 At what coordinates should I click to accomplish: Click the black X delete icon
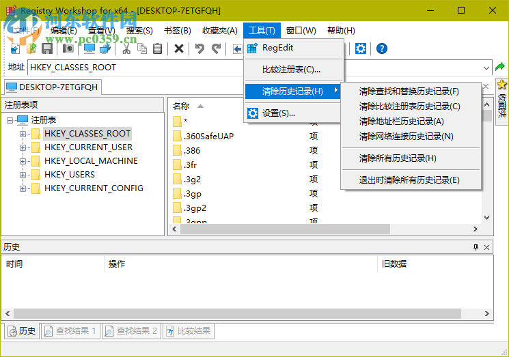click(x=179, y=48)
